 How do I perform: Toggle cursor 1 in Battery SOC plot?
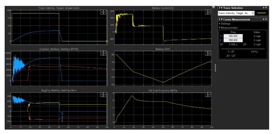point(206,53)
